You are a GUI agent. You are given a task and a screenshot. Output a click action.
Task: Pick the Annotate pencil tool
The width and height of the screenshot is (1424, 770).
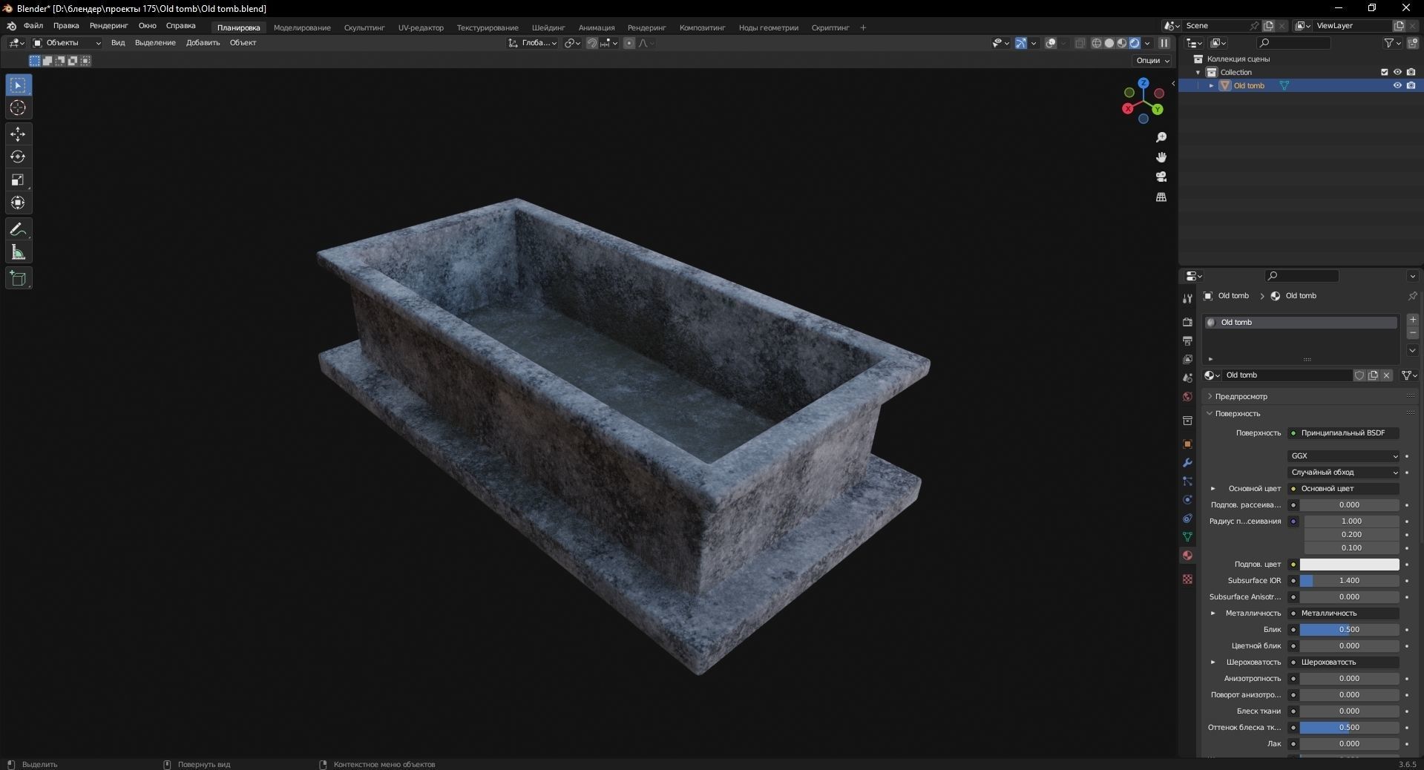click(18, 229)
